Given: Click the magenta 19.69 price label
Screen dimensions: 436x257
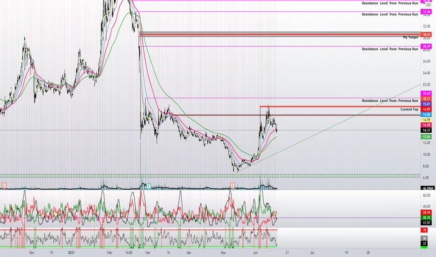Looking at the screenshot, I should 426,93.
